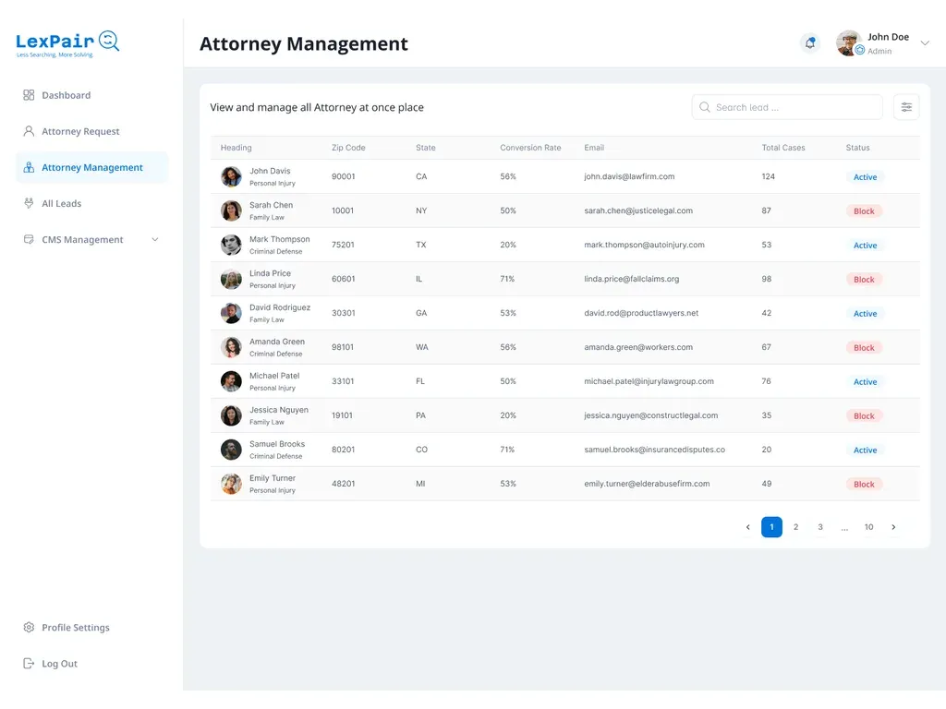Click Log Out in the sidebar
The image size is (946, 709).
[91, 664]
